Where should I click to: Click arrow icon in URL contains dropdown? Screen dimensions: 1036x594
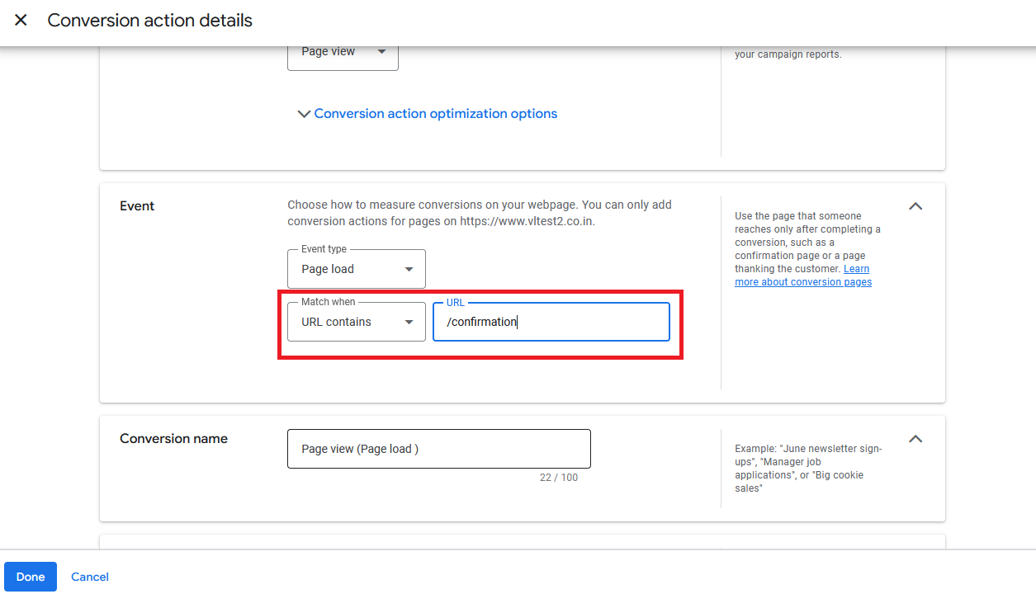[409, 322]
